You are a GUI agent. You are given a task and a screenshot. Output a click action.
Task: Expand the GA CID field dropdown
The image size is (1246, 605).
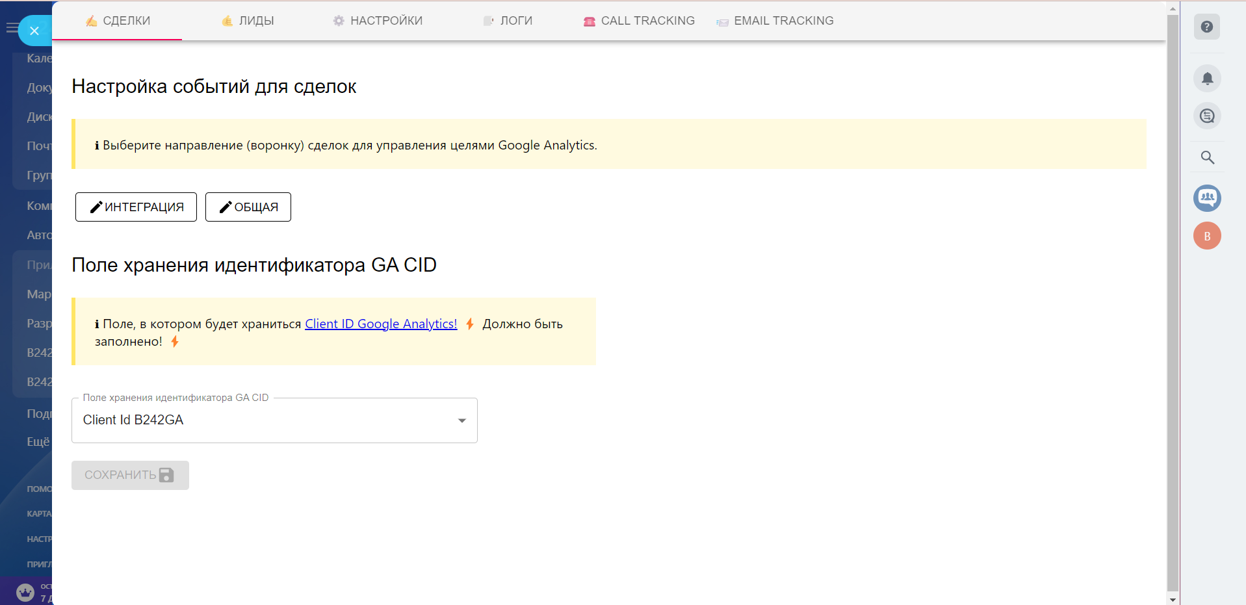461,420
